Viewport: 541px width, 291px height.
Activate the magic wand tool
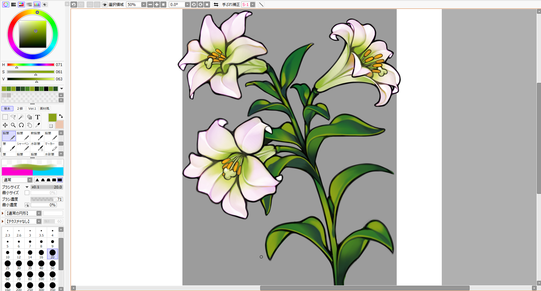coord(21,117)
